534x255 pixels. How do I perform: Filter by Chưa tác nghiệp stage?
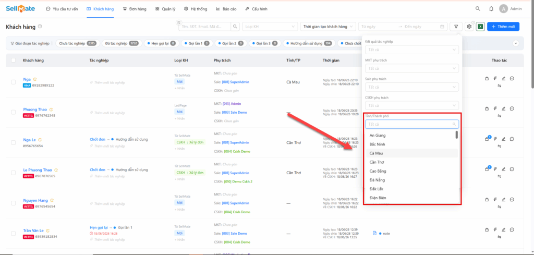coord(78,44)
